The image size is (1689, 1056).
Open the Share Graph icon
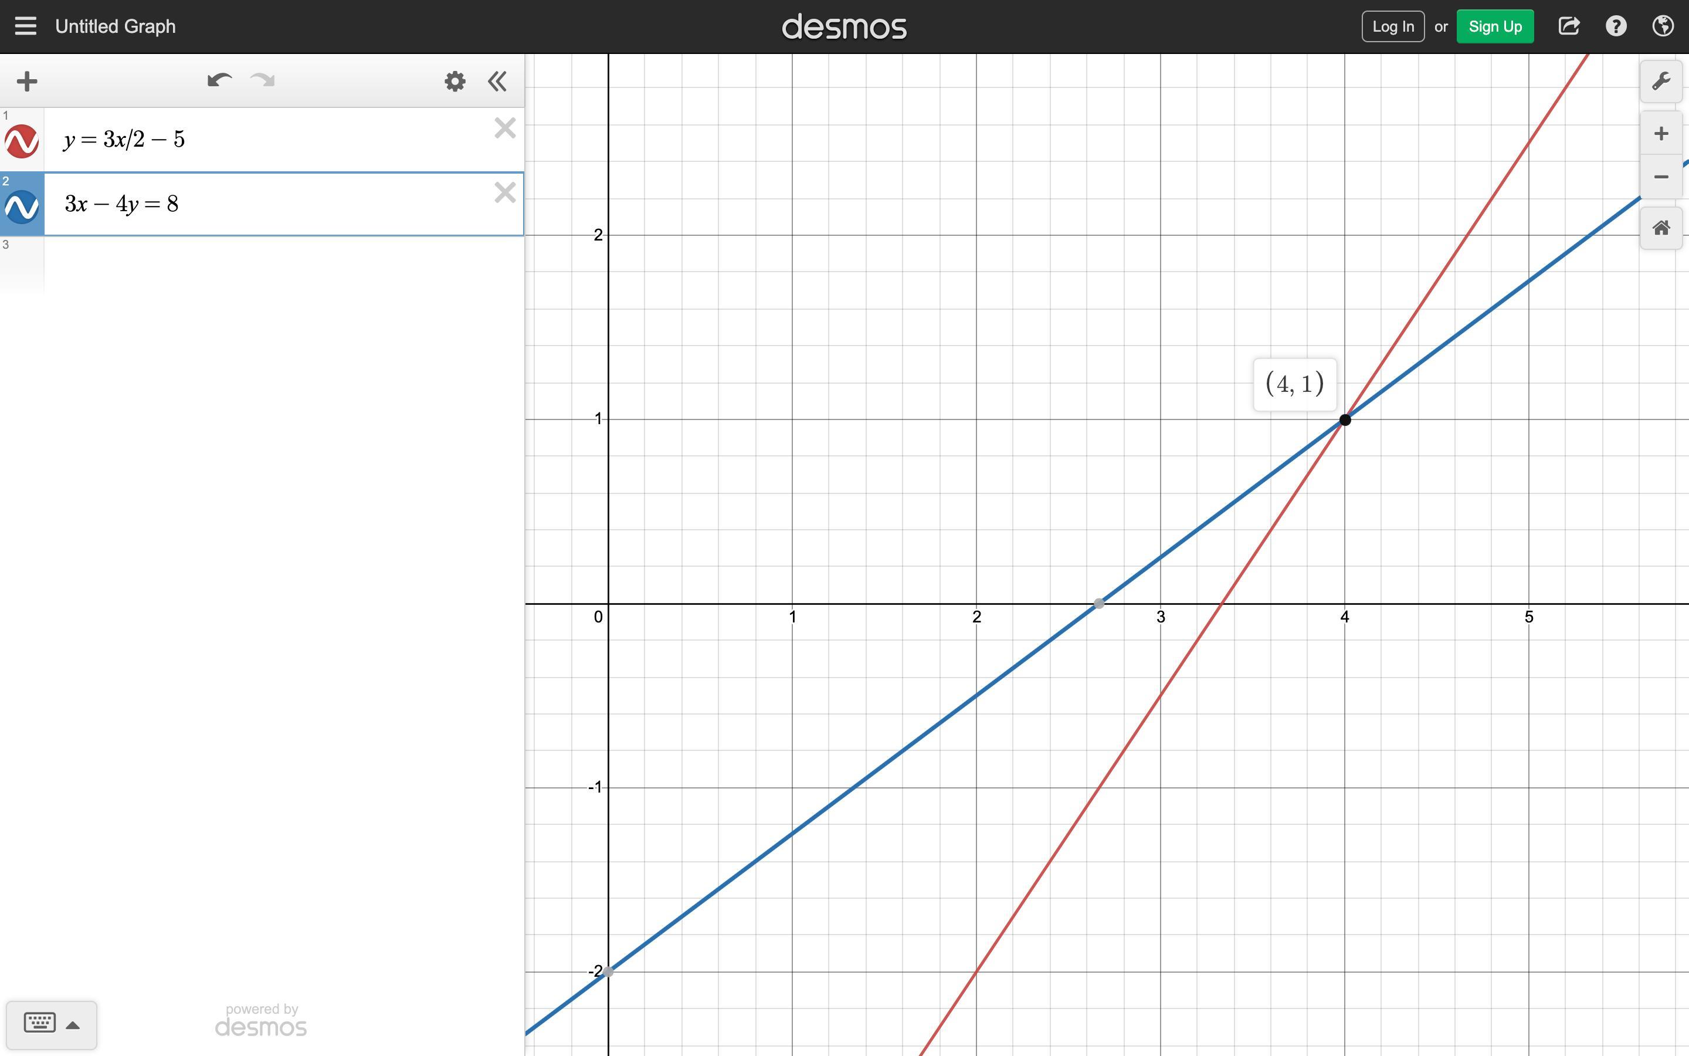point(1568,26)
